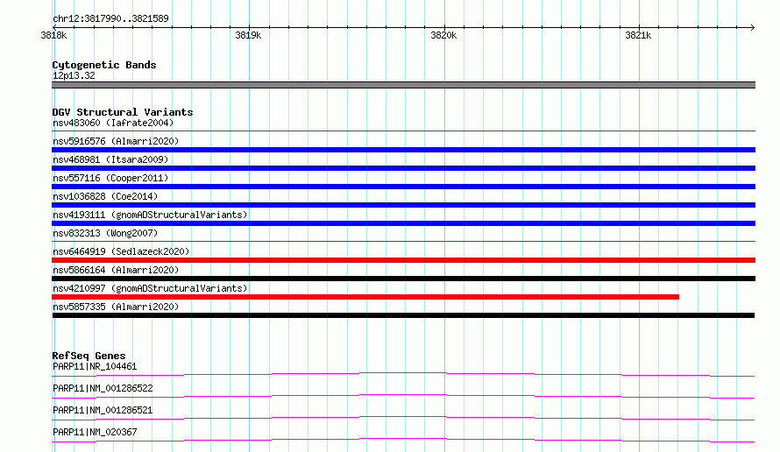Viewport: 780px width, 452px height.
Task: Click the blue bar under nsv4193111
Action: tap(403, 223)
